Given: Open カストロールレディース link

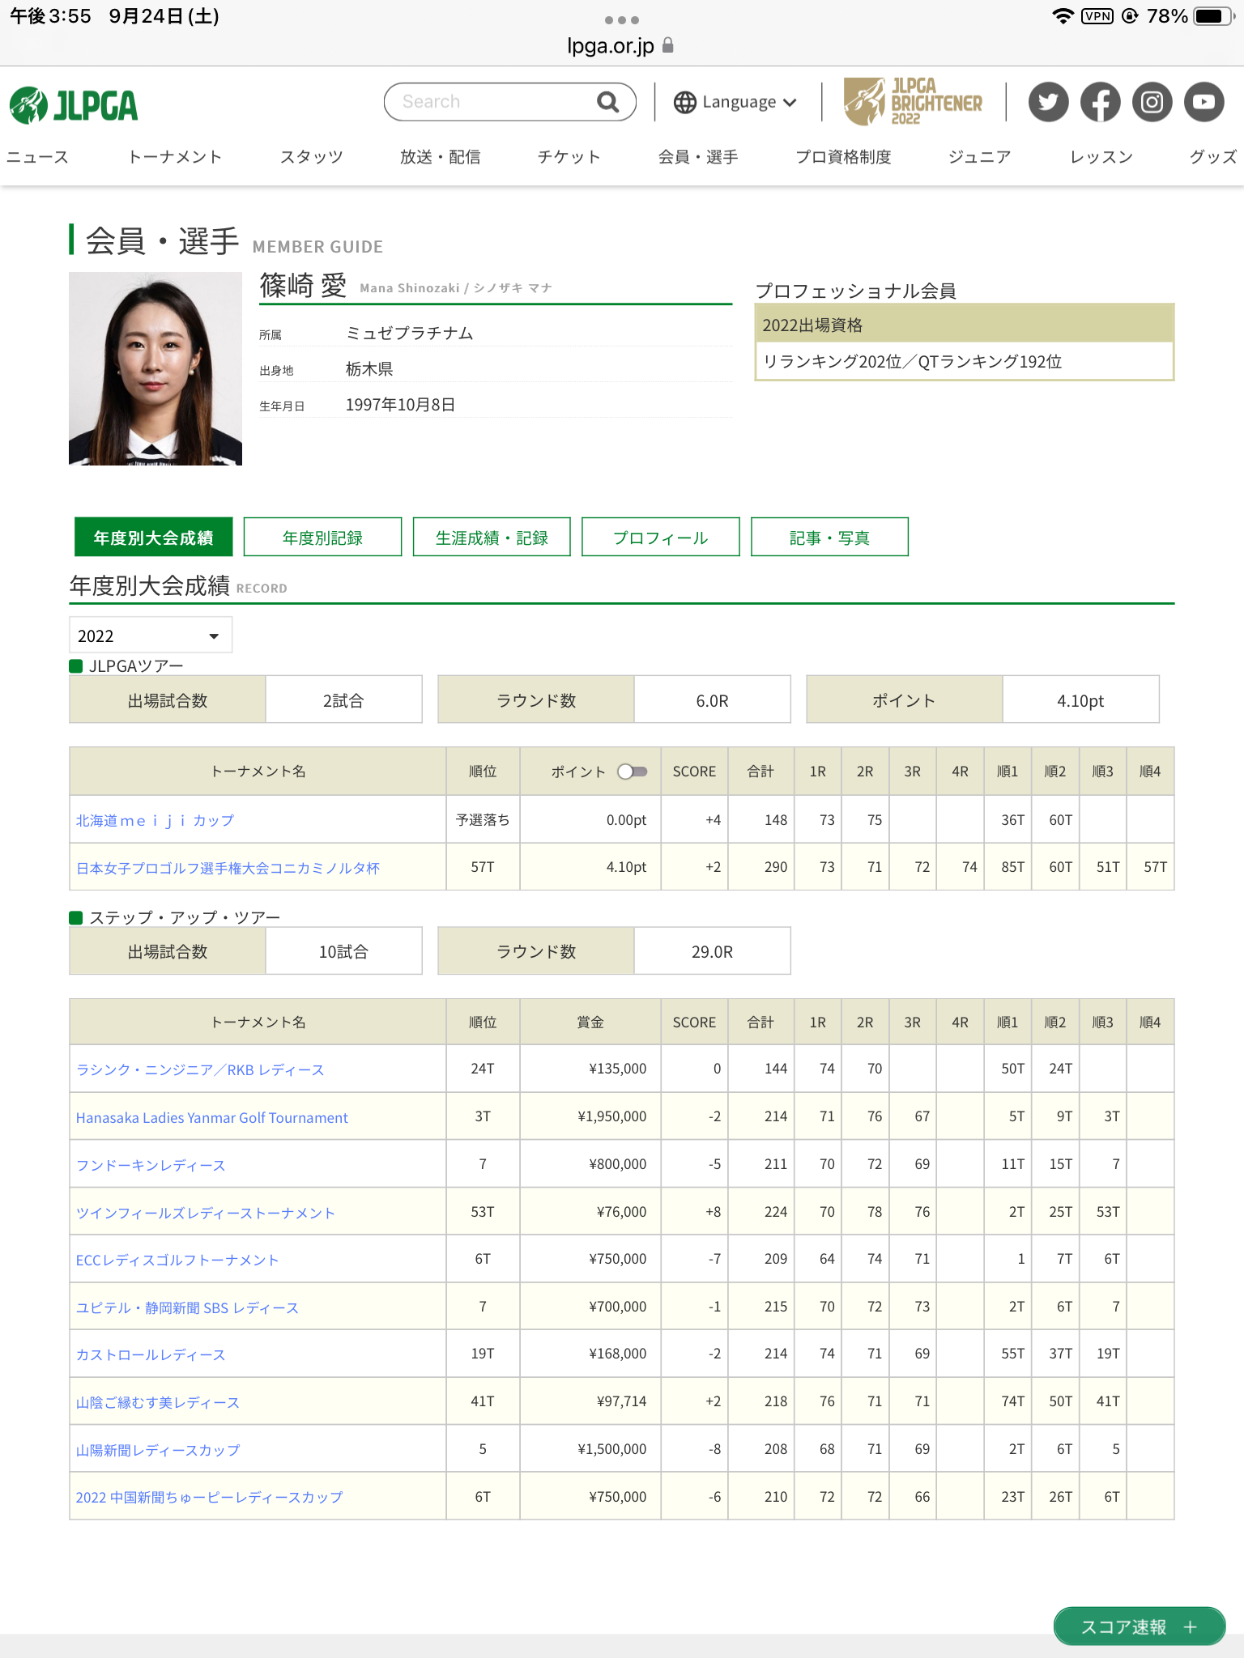Looking at the screenshot, I should (151, 1355).
